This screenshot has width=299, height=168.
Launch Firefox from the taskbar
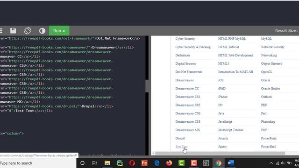tap(169, 163)
